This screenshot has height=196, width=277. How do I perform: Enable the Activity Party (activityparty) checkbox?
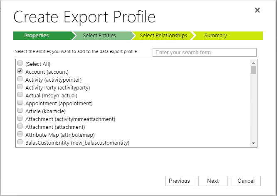(20, 87)
